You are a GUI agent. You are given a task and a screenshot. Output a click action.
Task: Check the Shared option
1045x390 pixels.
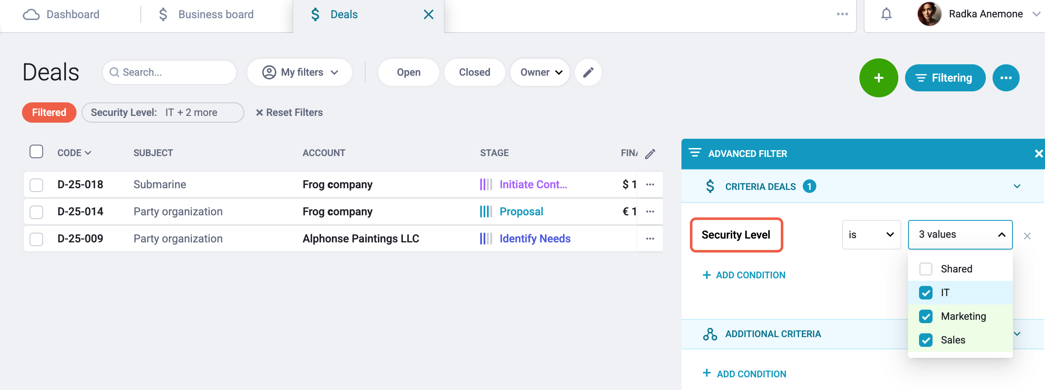pyautogui.click(x=926, y=269)
